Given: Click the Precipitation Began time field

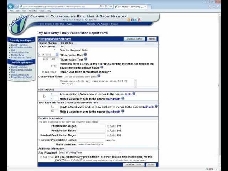Looking at the screenshot, I should [x=92, y=126].
